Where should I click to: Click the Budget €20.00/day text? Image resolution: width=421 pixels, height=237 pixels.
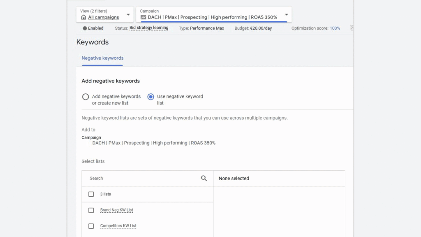click(253, 28)
